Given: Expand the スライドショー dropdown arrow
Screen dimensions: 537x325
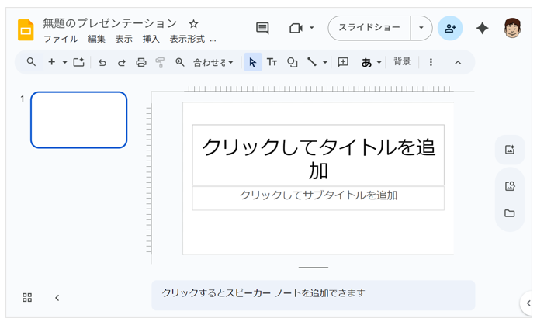Looking at the screenshot, I should tap(421, 28).
